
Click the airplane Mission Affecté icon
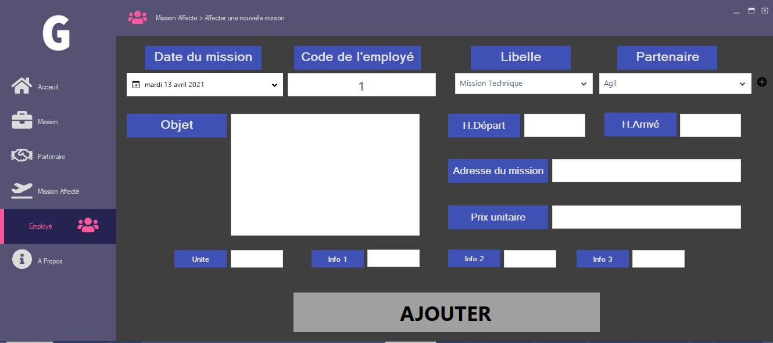pos(22,191)
